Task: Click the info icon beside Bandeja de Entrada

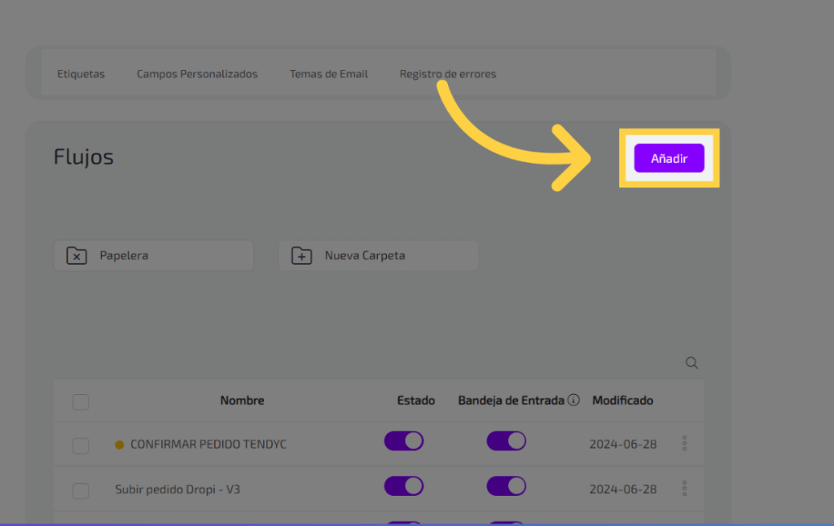Action: click(x=573, y=400)
